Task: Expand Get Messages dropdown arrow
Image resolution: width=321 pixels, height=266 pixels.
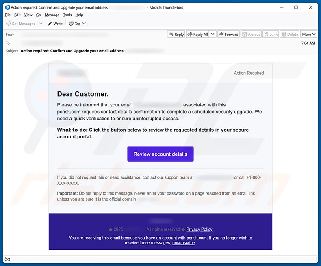Action: coord(41,24)
